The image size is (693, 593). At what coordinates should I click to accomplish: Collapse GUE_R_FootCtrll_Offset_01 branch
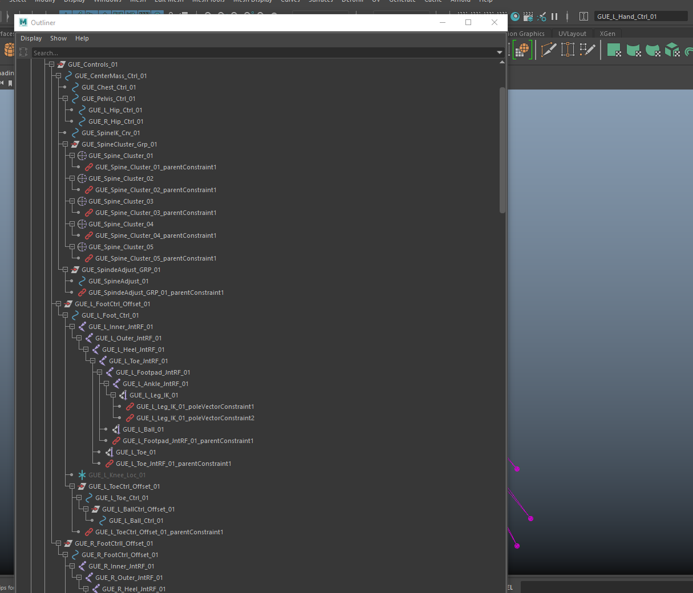coord(58,543)
